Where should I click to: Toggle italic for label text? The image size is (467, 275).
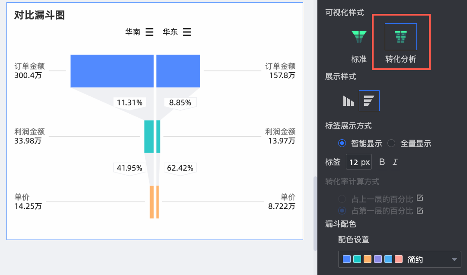[395, 162]
